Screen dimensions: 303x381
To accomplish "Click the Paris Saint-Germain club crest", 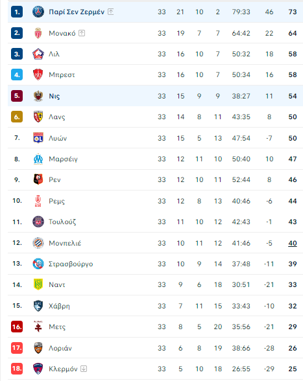I will pyautogui.click(x=38, y=12).
